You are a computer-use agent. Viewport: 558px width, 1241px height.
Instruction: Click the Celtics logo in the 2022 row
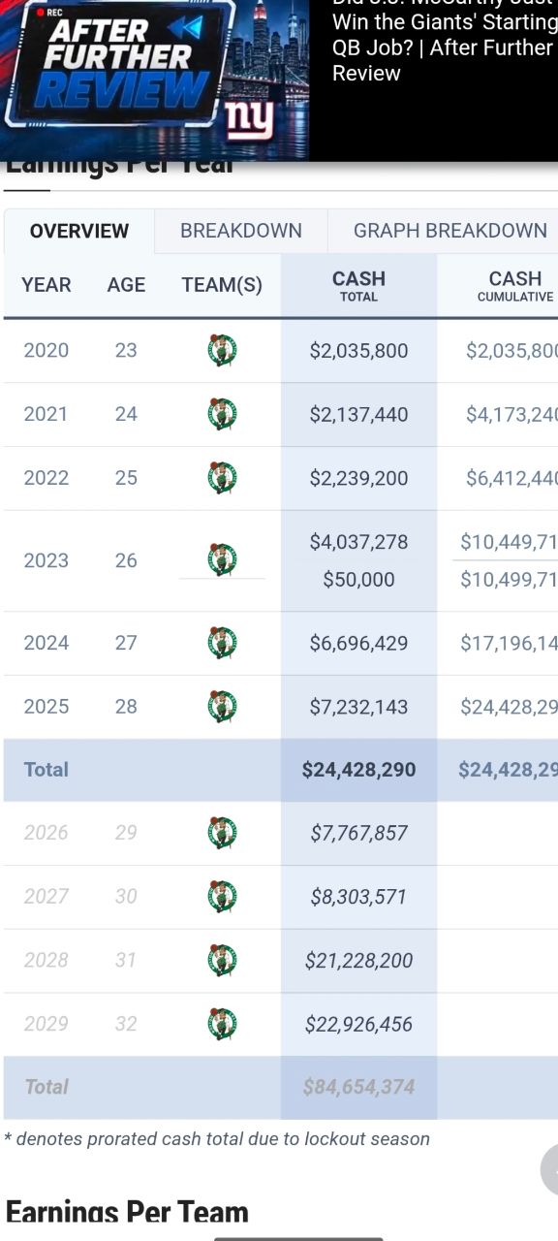tap(222, 478)
